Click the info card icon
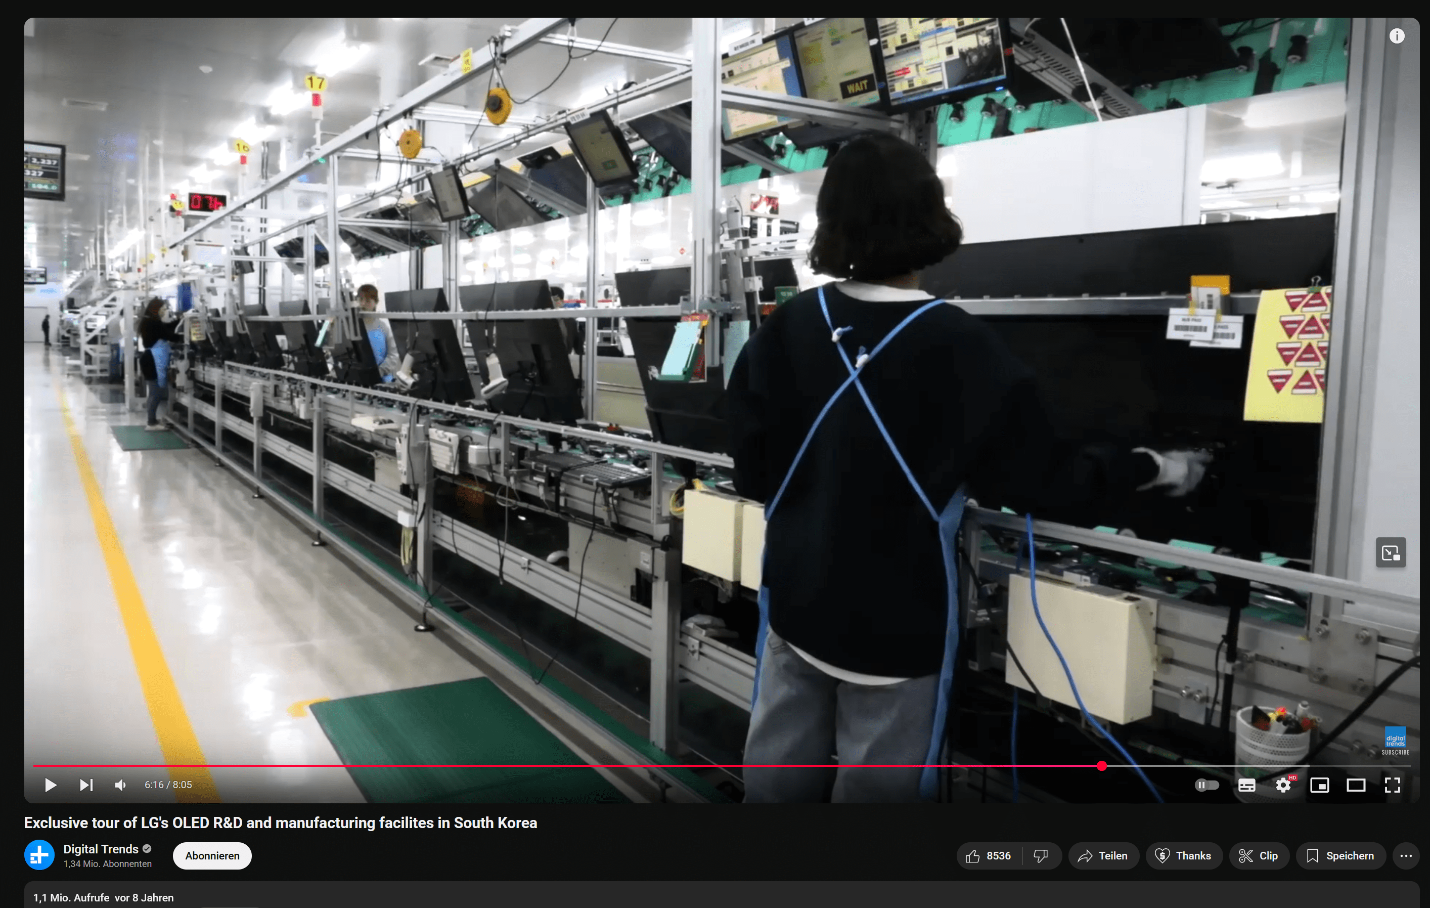The width and height of the screenshot is (1430, 908). (1397, 36)
